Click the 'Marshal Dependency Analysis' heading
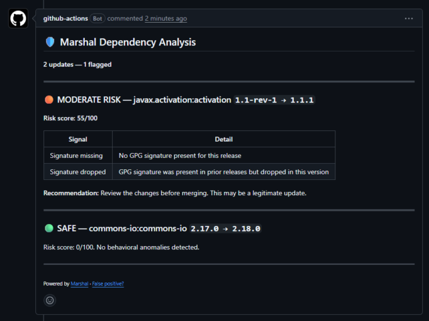 click(x=128, y=42)
